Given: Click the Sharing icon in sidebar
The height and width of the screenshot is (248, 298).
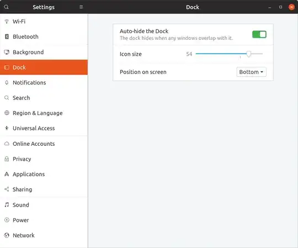Looking at the screenshot, I should click(x=7, y=189).
